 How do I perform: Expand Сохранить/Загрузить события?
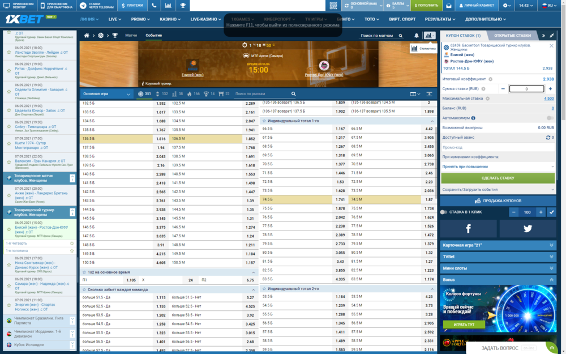498,190
